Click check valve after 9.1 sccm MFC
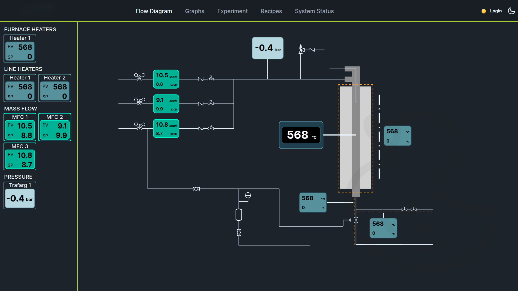 coord(201,104)
